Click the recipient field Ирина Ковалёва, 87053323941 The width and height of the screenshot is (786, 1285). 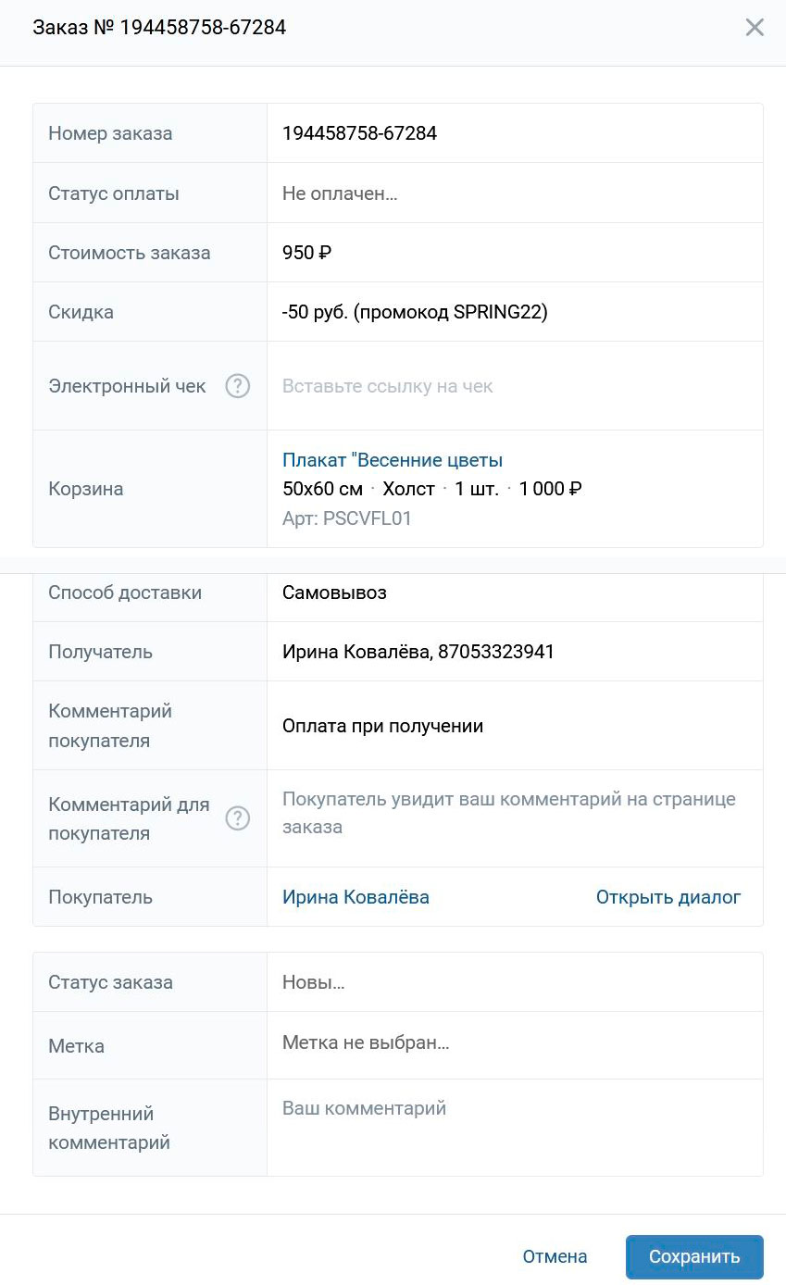point(418,652)
